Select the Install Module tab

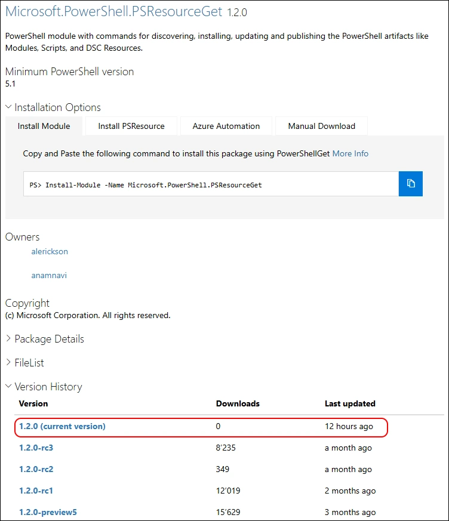click(44, 126)
